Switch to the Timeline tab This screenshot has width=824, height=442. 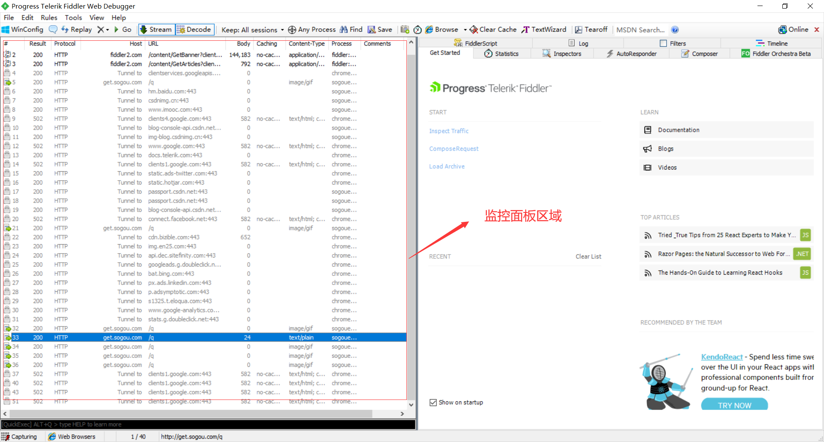[x=772, y=43]
